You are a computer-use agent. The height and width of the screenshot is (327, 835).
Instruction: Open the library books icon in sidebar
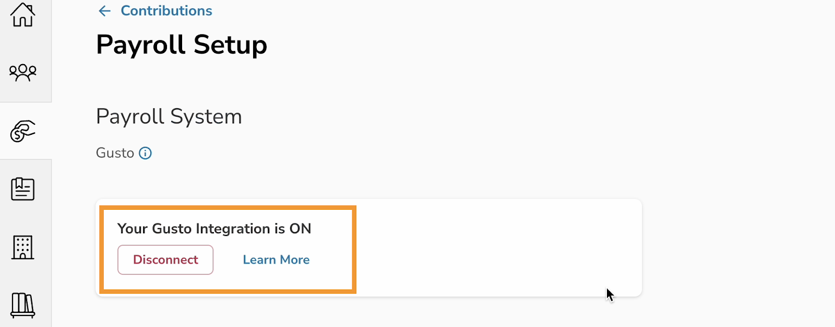[23, 305]
